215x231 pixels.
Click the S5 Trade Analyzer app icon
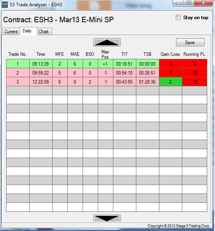click(x=4, y=5)
